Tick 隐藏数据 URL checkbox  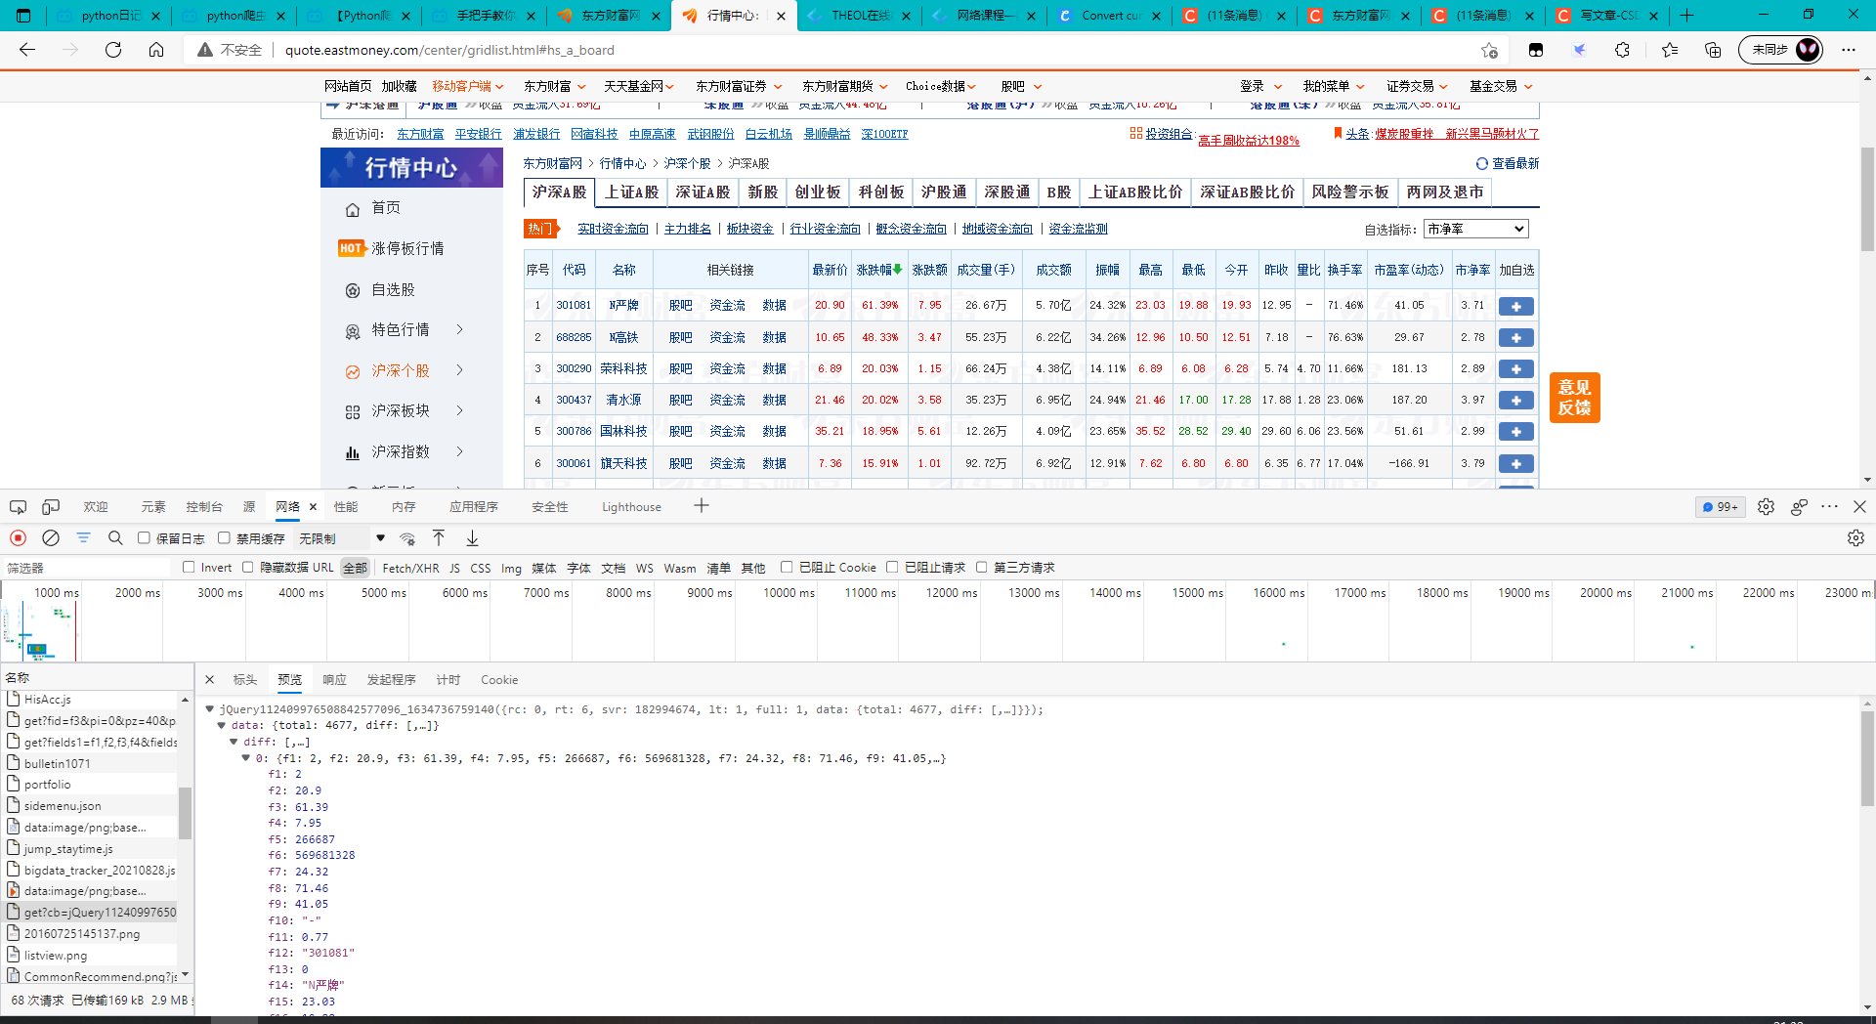click(247, 568)
